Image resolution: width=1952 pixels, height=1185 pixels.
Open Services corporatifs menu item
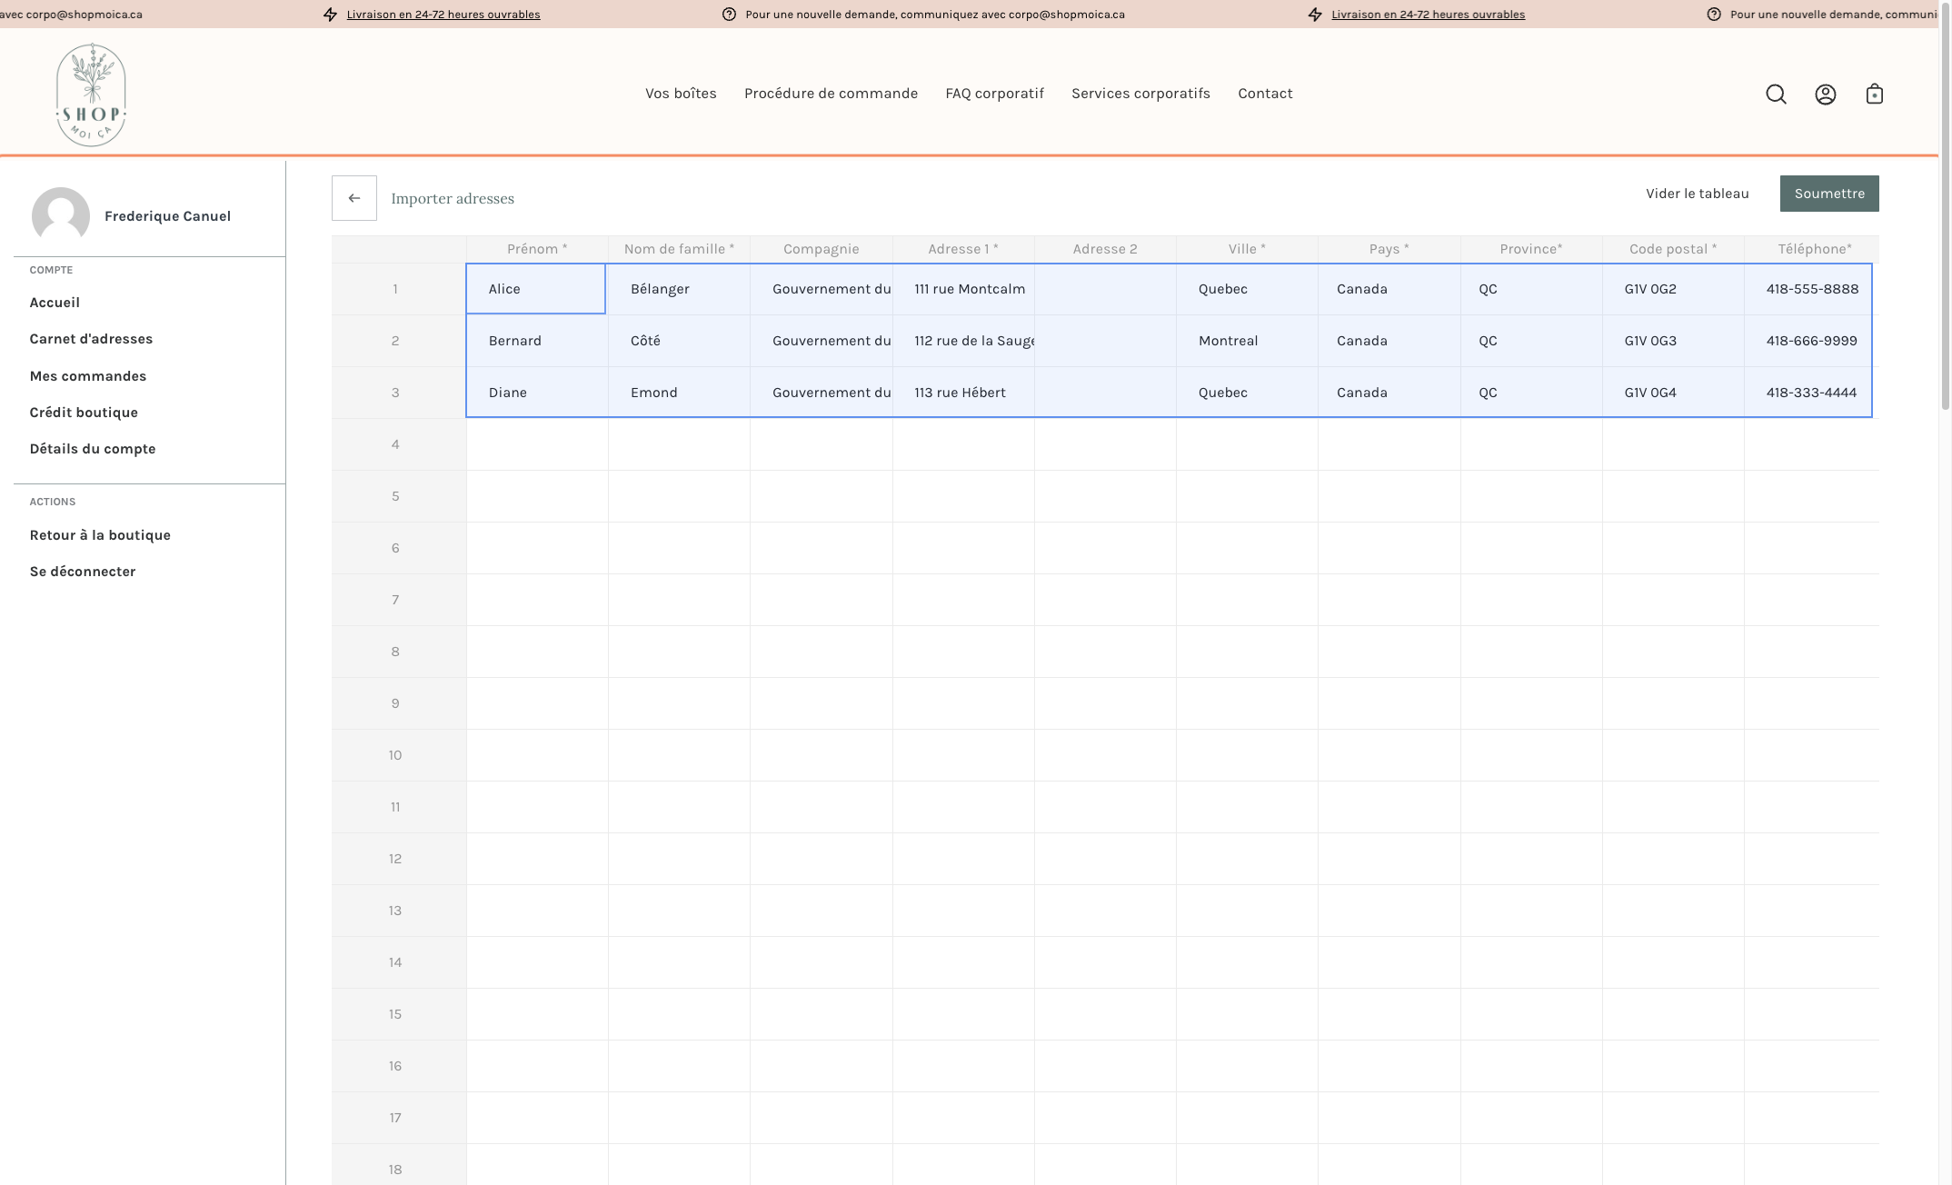pyautogui.click(x=1140, y=94)
